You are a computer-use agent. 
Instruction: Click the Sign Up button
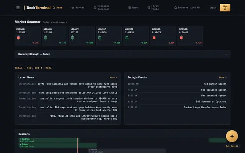(225, 8)
